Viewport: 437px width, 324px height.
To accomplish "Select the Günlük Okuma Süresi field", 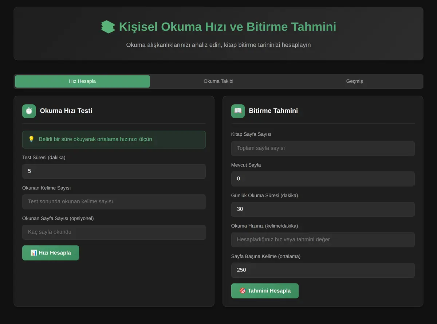I will tap(323, 209).
